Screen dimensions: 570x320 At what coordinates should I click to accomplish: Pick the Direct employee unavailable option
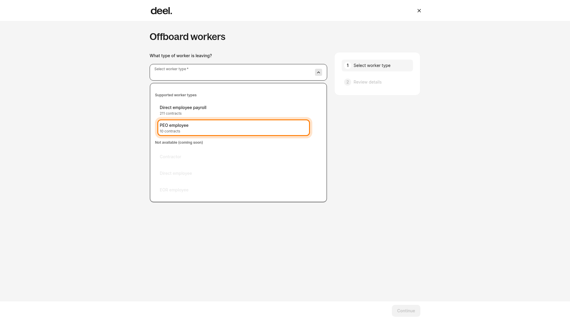pos(233,173)
